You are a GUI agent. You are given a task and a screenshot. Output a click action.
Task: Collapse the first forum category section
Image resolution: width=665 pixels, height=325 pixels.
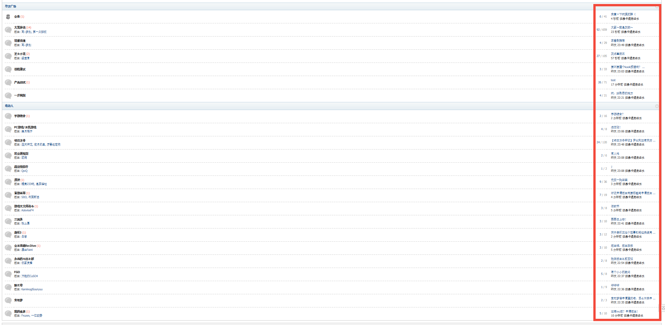pos(657,7)
